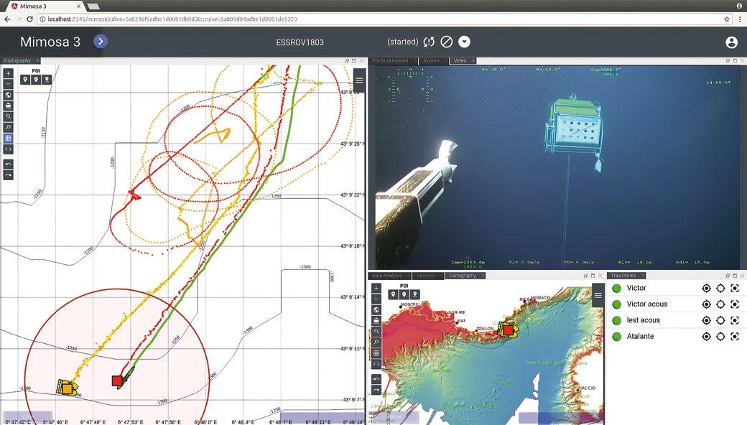
Task: Toggle the grid overlay on the main map
Action: [8, 139]
